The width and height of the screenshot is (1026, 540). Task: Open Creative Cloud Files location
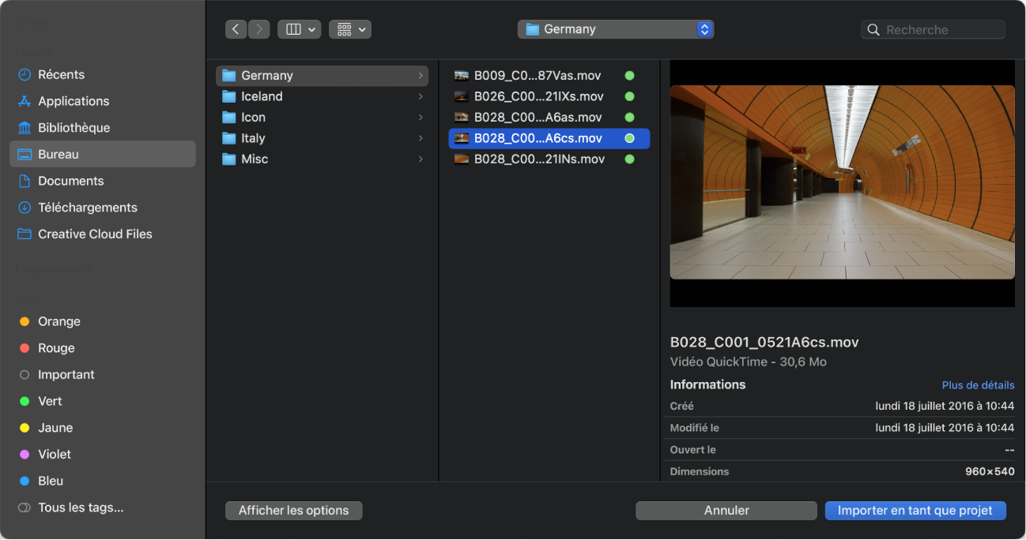(95, 234)
